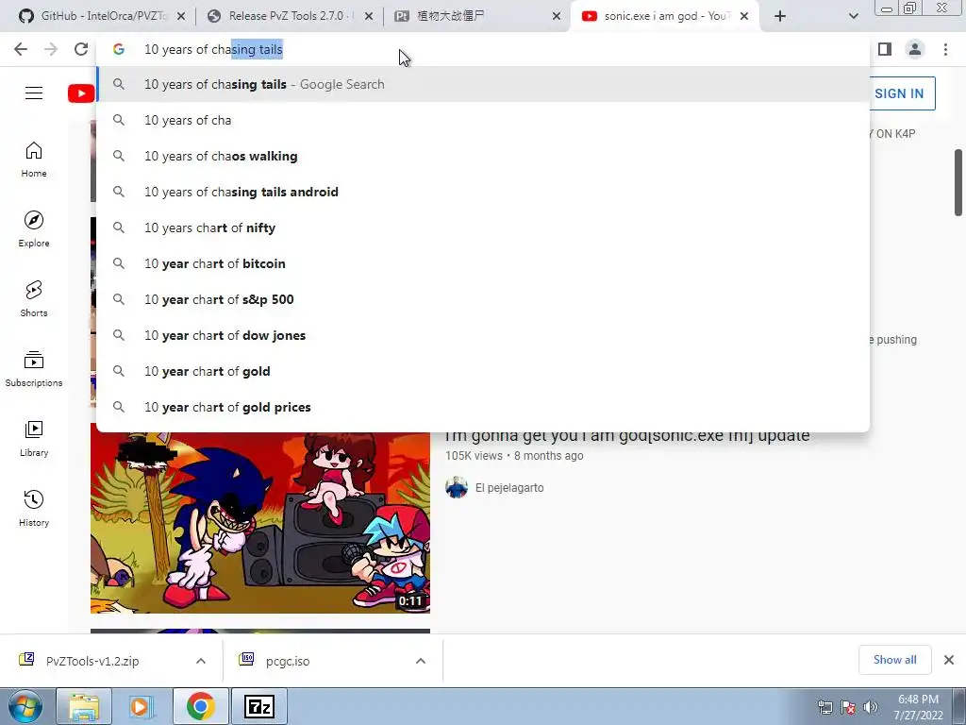Toggle the browser side panel icon

(x=885, y=49)
